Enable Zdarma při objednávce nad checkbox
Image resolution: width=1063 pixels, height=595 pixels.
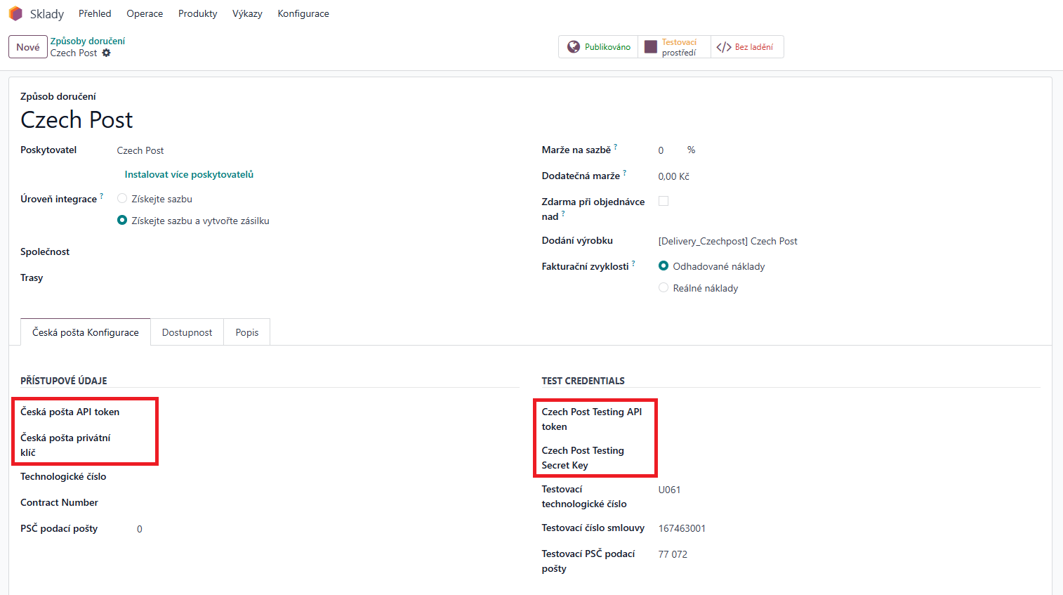coord(663,201)
